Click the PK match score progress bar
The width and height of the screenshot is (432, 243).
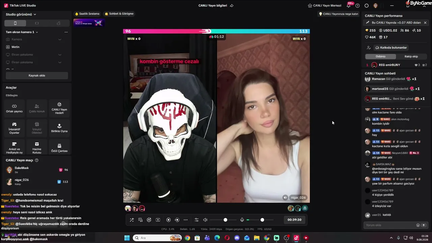coord(216,31)
